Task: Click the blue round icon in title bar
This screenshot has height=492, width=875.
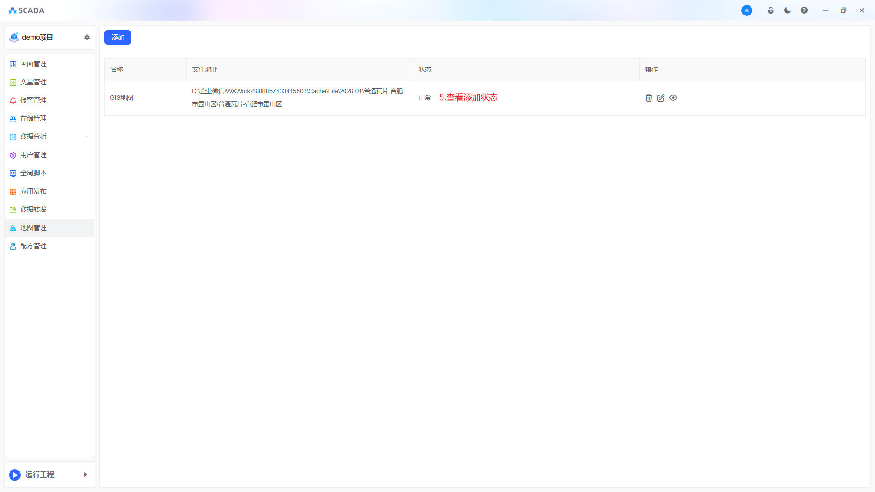Action: [746, 10]
